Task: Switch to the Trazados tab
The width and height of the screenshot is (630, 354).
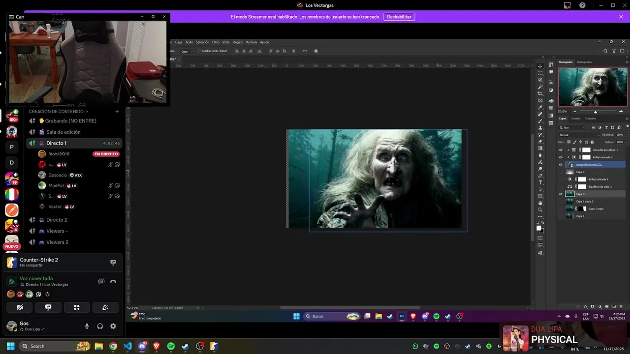Action: tap(590, 118)
